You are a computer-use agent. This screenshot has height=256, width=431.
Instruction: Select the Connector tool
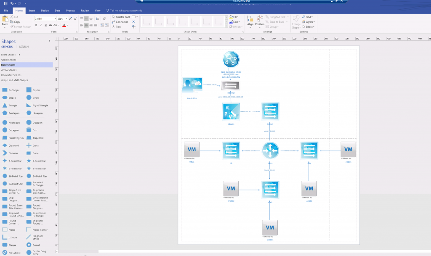pyautogui.click(x=122, y=21)
